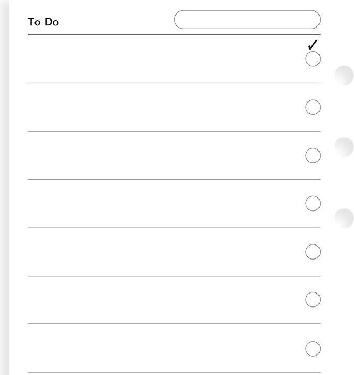The width and height of the screenshot is (354, 375).
Task: Tick the first to-do circle
Action: (313, 59)
